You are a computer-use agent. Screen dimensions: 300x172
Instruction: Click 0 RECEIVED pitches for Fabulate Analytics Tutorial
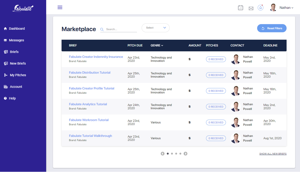[x=216, y=107]
